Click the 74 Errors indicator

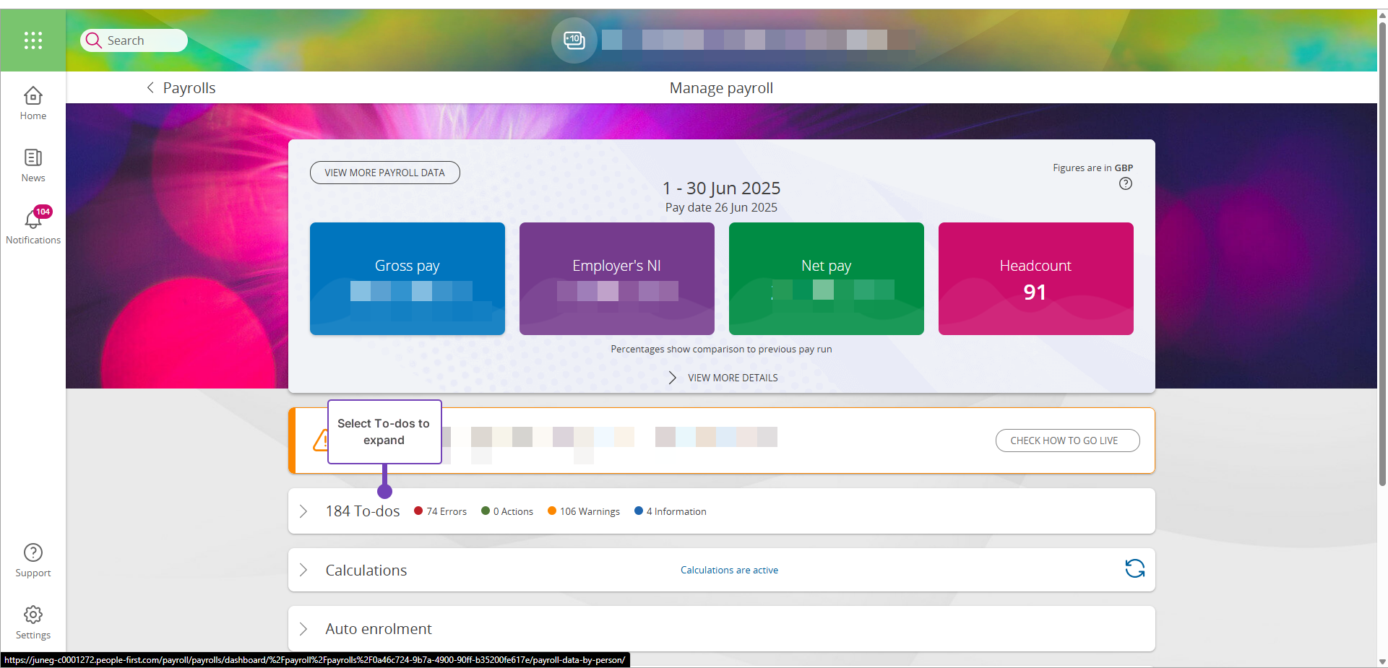[440, 511]
